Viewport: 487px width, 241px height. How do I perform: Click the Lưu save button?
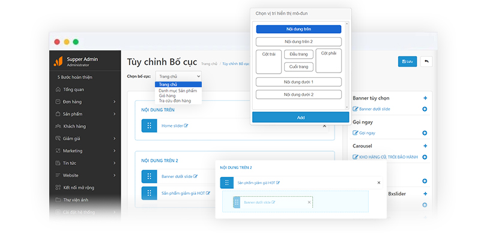407,61
